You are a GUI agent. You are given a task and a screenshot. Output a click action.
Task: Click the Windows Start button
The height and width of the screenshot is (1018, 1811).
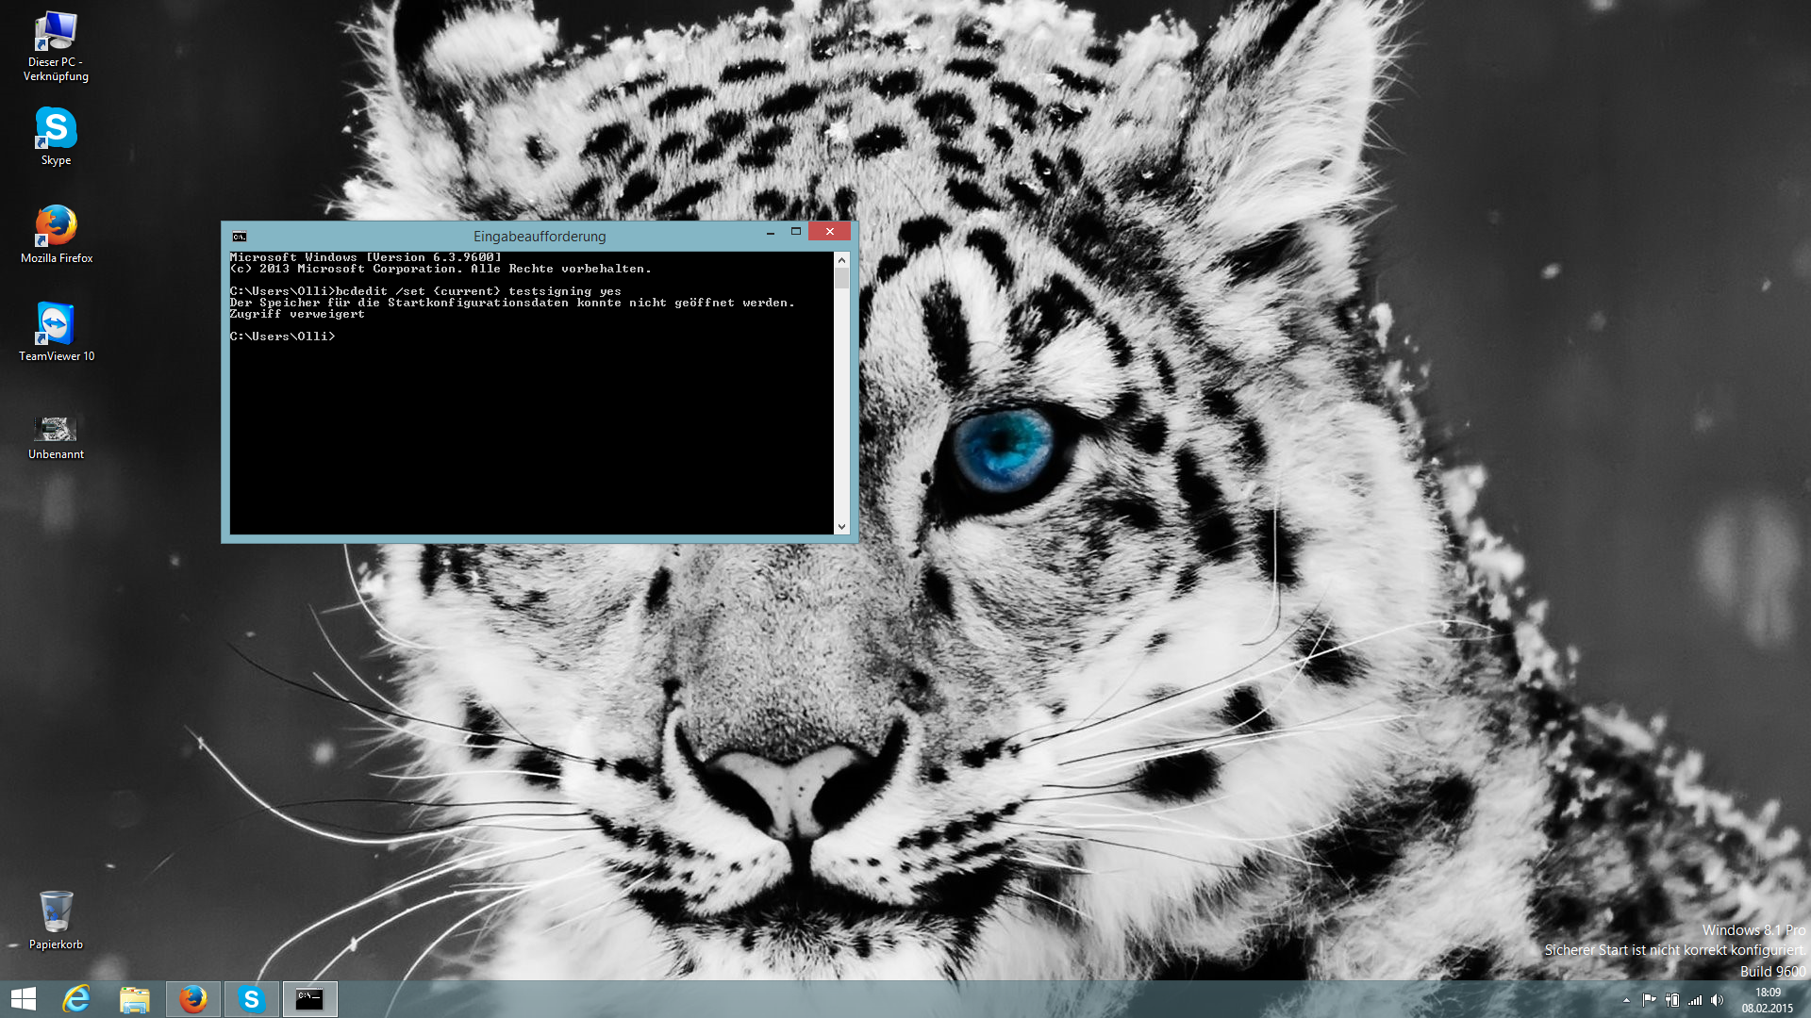[x=23, y=999]
